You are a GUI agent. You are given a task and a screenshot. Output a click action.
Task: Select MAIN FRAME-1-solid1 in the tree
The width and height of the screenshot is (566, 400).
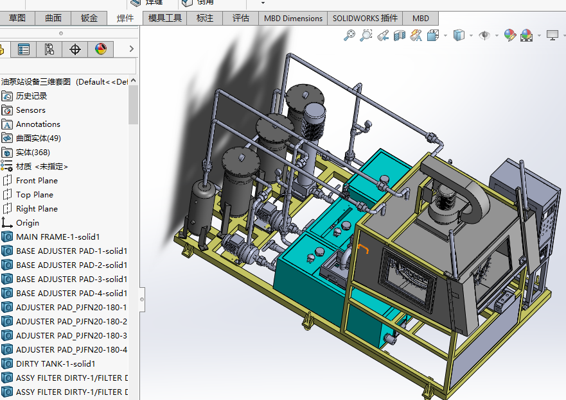click(58, 237)
